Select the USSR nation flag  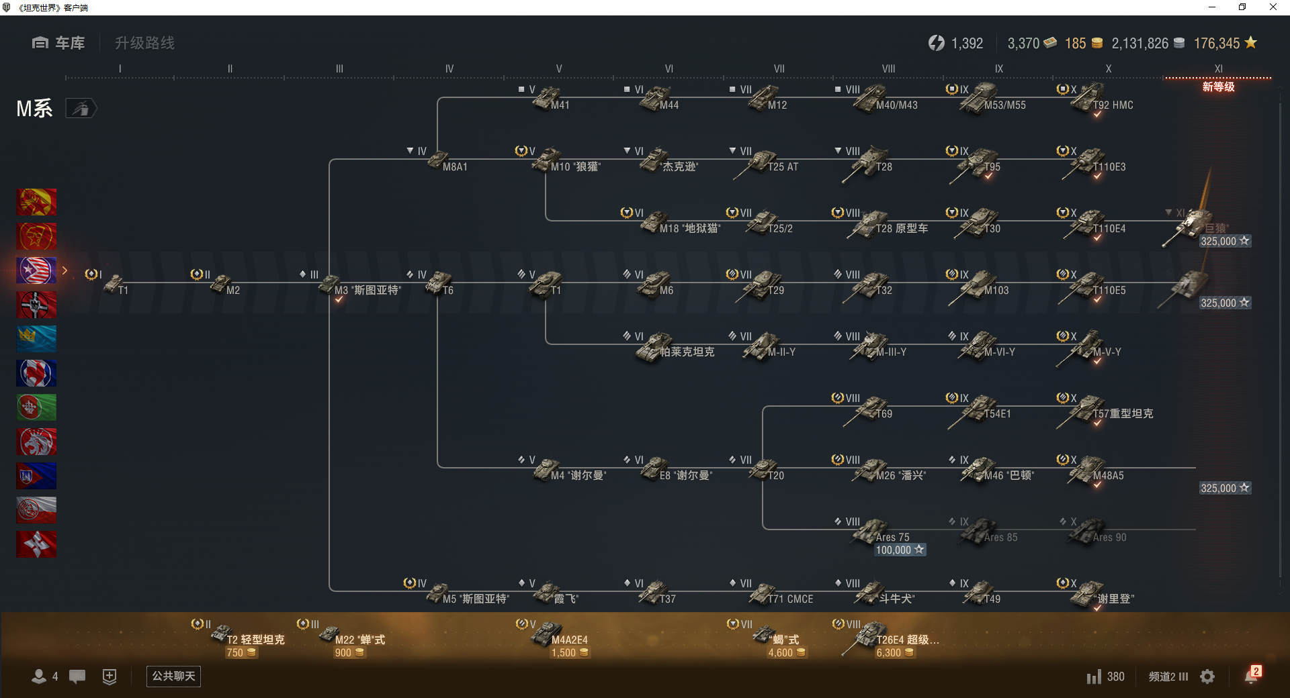tap(36, 236)
